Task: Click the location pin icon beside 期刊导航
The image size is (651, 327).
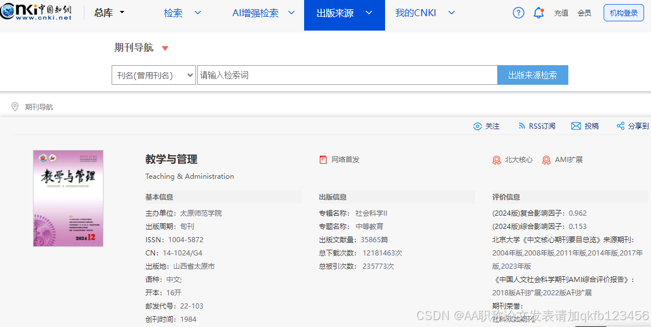Action: click(x=15, y=107)
